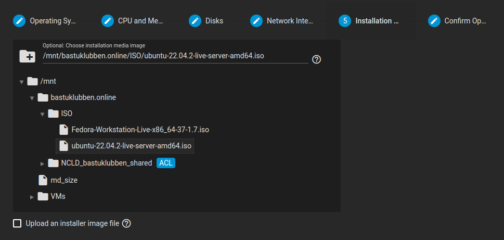This screenshot has height=240, width=504.
Task: Click the /mnt folder icon
Action: point(32,81)
